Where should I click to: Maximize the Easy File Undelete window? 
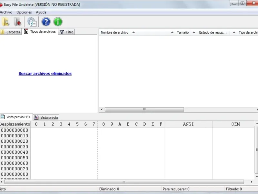pos(243,3)
